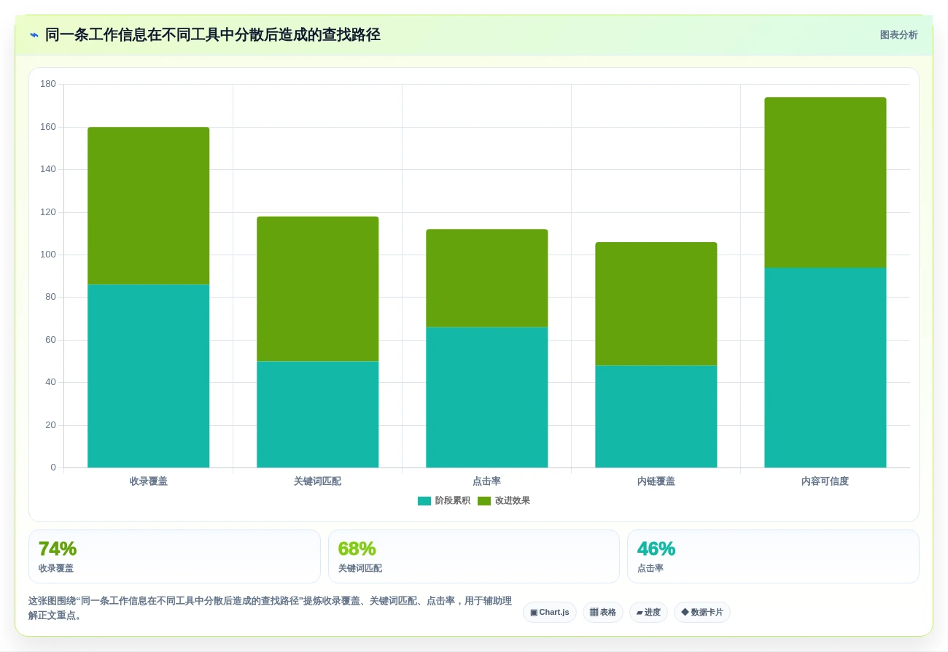
Task: Click the chart title 同一条工作信息在不同工具中分散后造成的查找路径
Action: tap(213, 35)
